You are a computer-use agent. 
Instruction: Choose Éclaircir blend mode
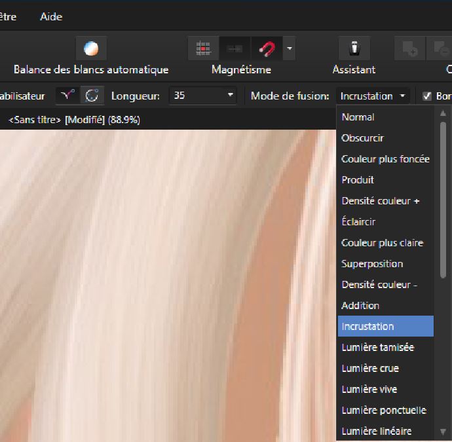385,222
